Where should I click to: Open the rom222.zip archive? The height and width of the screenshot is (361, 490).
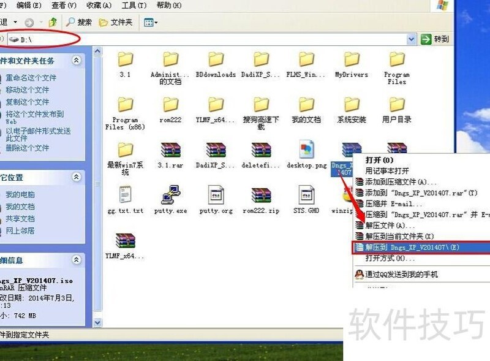(261, 196)
